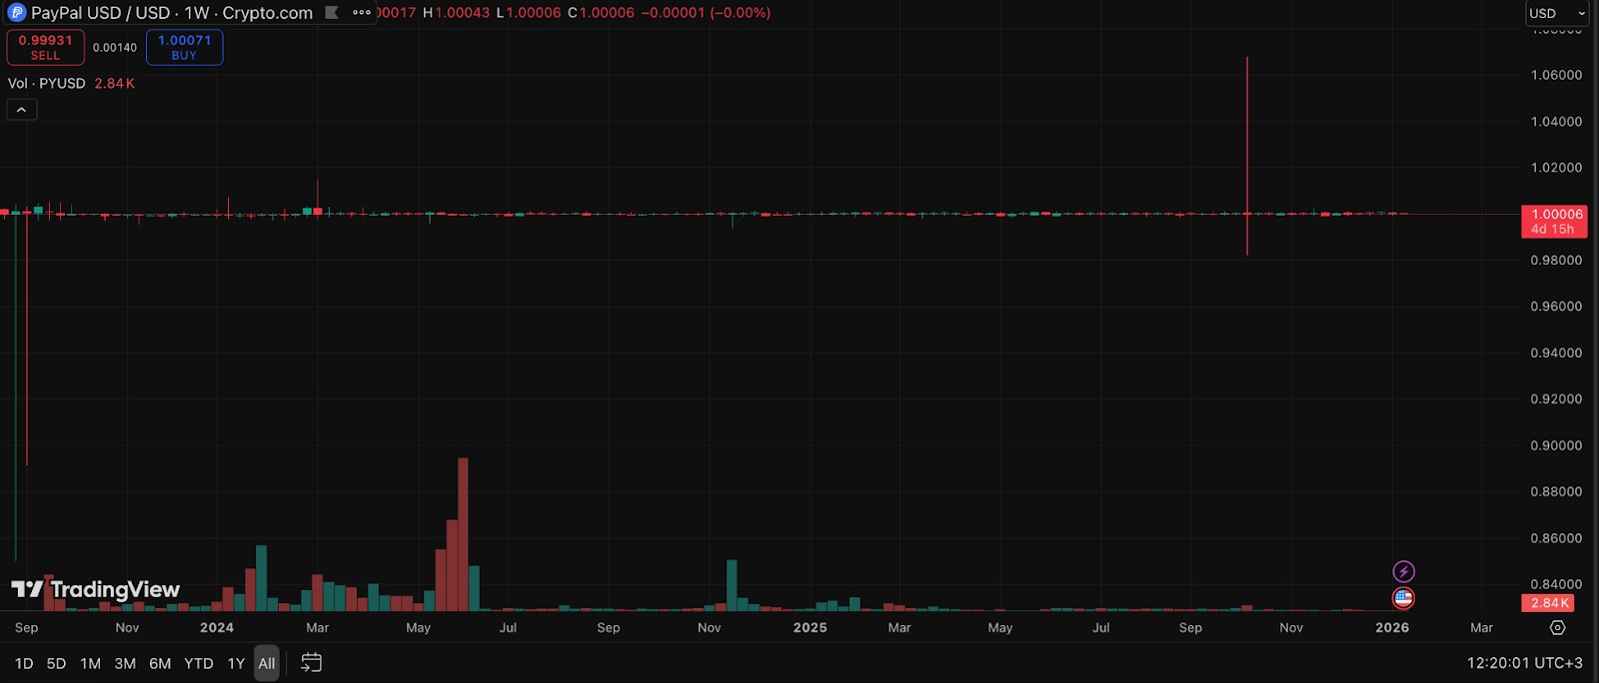The width and height of the screenshot is (1599, 683).
Task: Click the flag icon beside Crypto.com
Action: point(332,13)
